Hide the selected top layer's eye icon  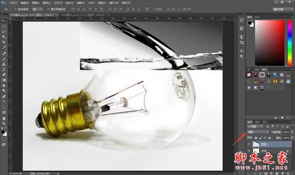249,144
